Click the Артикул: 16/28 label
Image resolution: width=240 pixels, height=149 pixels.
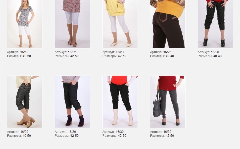click(208, 52)
